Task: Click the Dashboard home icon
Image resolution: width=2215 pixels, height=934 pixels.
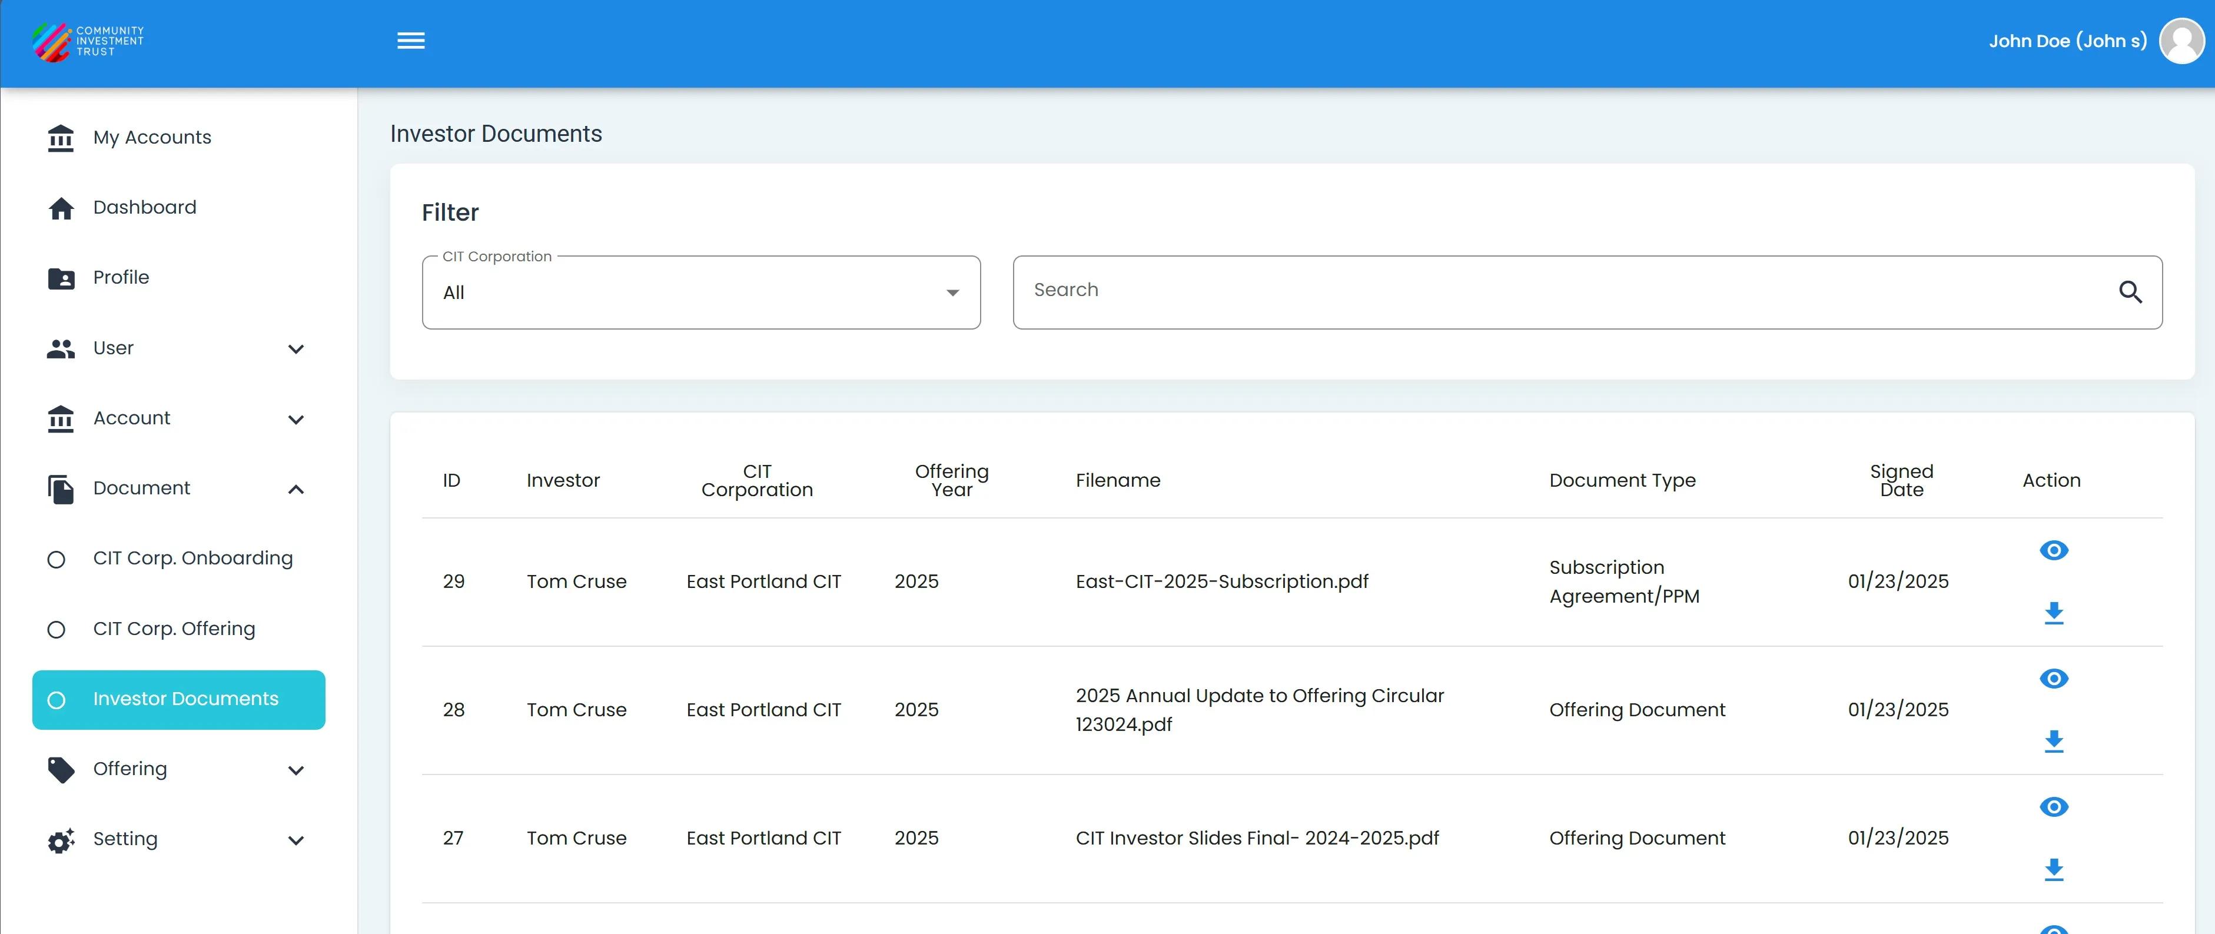Action: coord(61,208)
